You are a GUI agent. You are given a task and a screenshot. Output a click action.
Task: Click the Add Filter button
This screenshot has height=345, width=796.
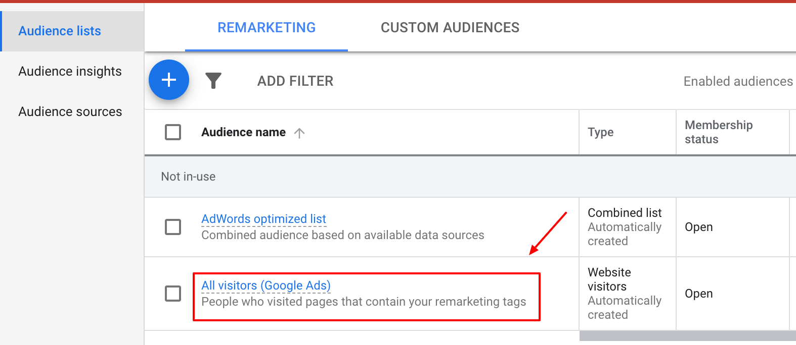[x=295, y=81]
